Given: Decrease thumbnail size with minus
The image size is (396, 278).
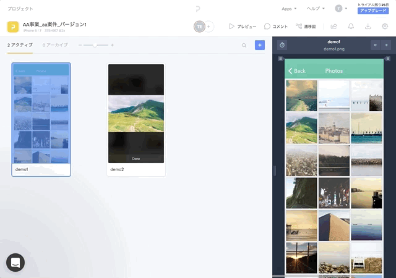Looking at the screenshot, I should click(x=80, y=45).
